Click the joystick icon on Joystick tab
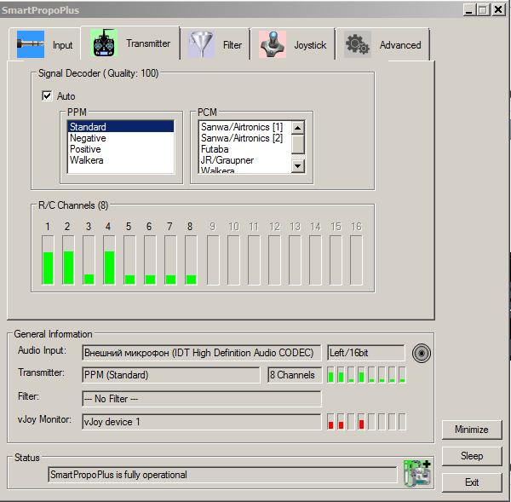 (x=273, y=45)
